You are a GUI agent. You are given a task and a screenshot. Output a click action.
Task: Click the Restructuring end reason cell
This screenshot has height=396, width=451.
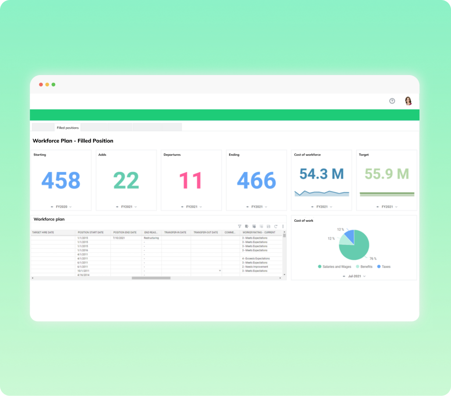151,238
